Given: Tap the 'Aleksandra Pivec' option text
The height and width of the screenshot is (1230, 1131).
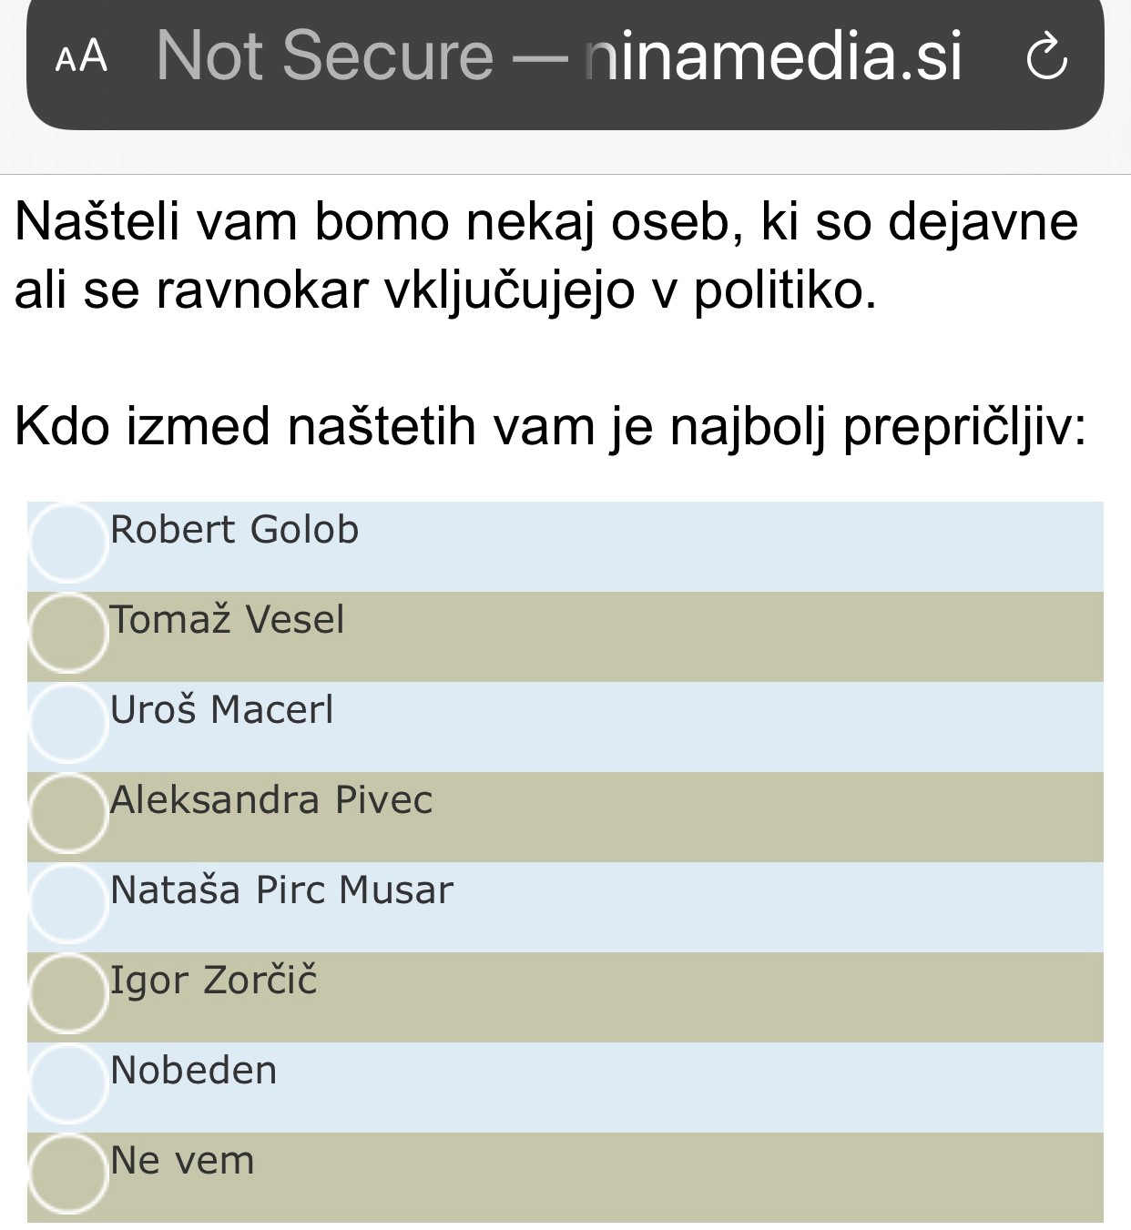Looking at the screenshot, I should click(270, 800).
